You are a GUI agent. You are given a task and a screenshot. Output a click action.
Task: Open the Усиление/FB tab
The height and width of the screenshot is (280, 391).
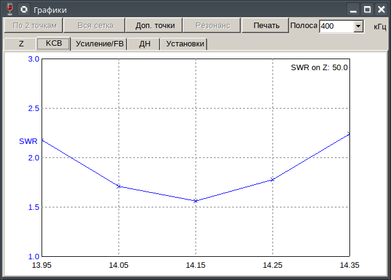point(100,44)
